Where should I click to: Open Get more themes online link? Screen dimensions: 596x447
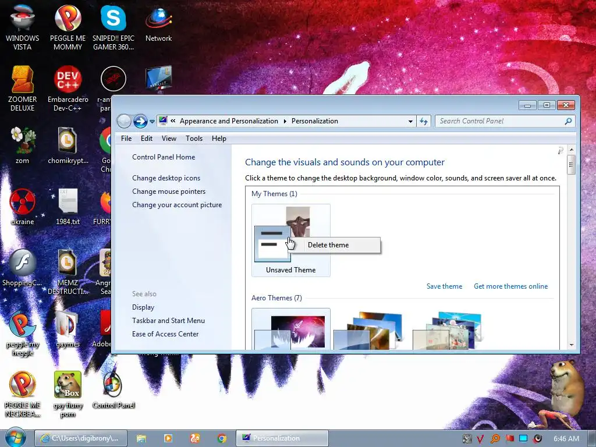pos(510,286)
